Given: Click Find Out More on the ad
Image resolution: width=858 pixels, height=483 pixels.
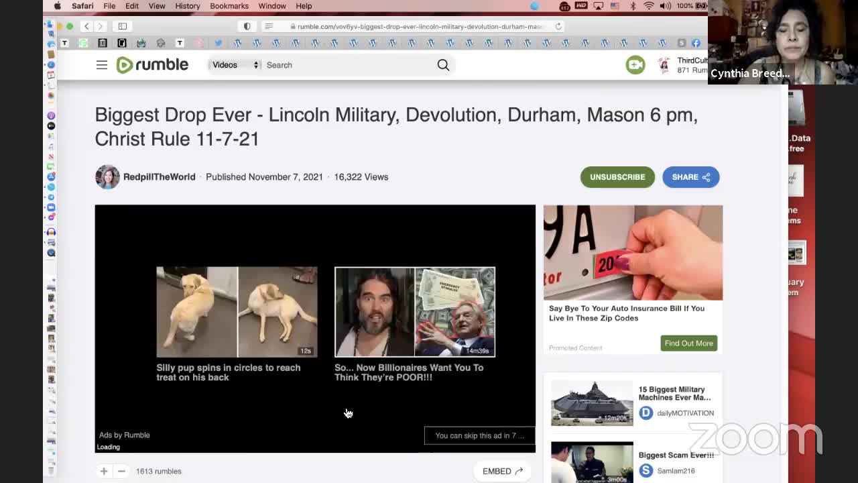Looking at the screenshot, I should [x=688, y=343].
